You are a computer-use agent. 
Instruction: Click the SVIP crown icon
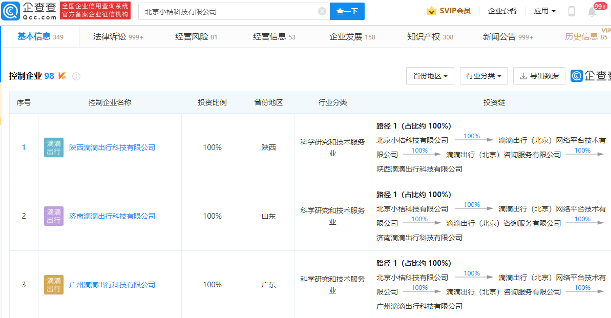[x=431, y=11]
